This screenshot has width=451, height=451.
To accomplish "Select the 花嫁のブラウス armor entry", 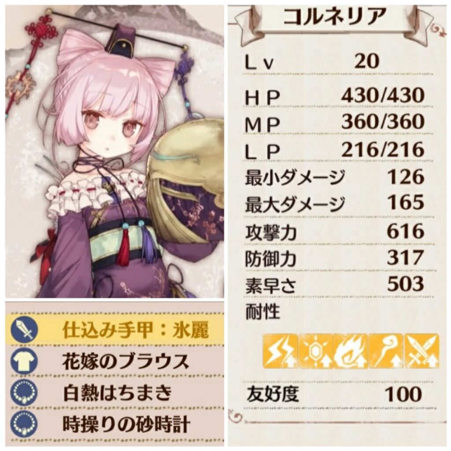I will (115, 361).
